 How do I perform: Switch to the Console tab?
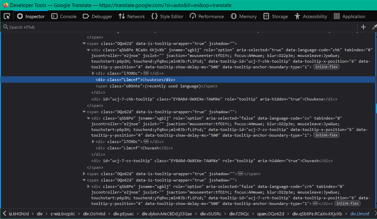click(x=64, y=16)
